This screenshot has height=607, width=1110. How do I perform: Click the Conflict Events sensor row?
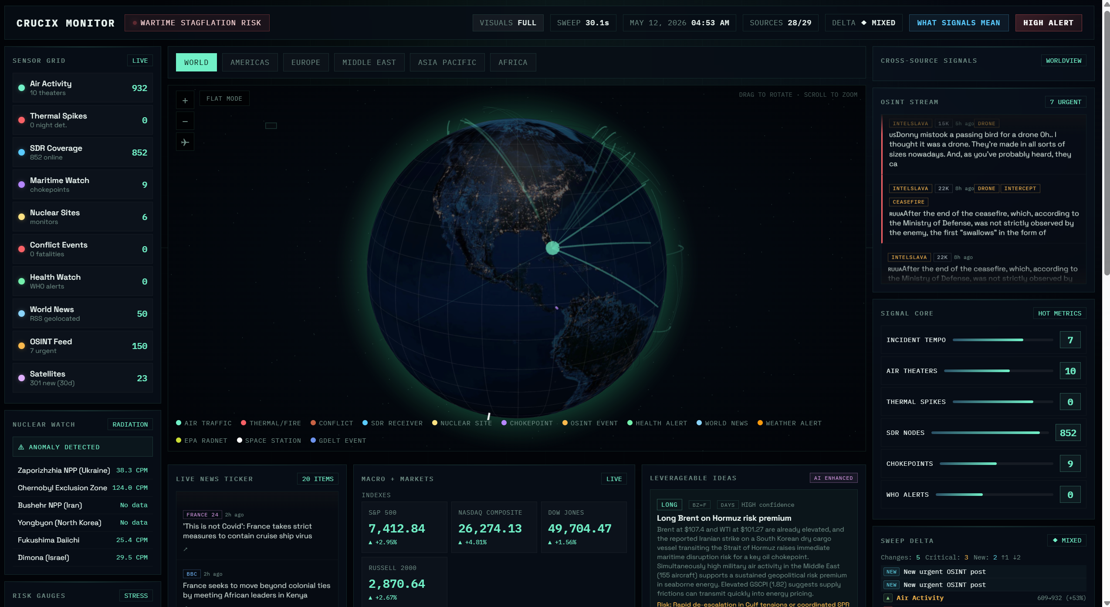[x=83, y=249]
